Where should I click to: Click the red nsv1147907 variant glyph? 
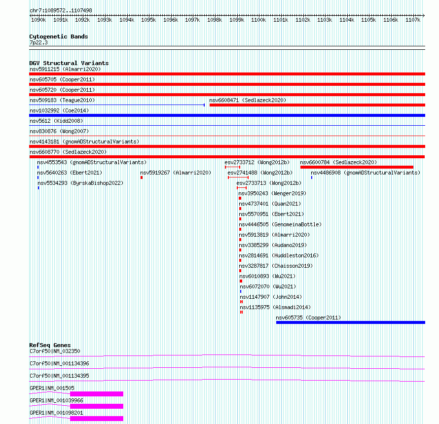click(x=241, y=302)
